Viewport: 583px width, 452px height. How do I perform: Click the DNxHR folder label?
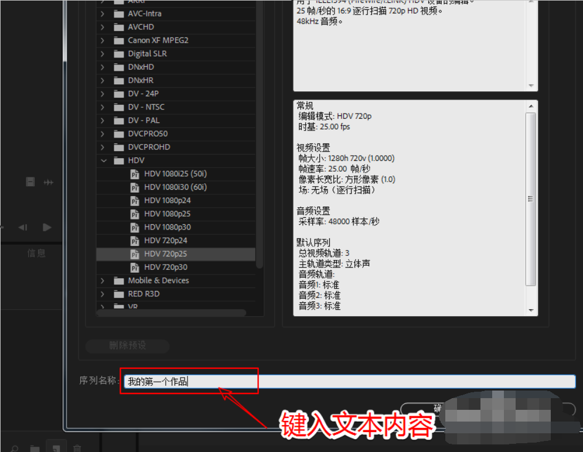pyautogui.click(x=141, y=81)
